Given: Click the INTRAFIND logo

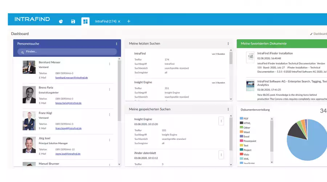Looking at the screenshot, I should click(32, 19).
